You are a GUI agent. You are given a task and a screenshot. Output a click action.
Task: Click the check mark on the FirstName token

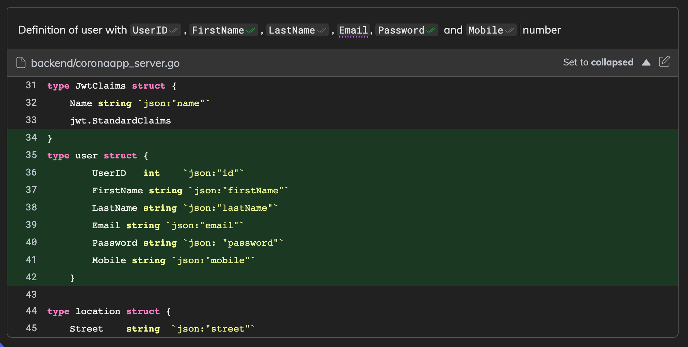click(x=251, y=31)
